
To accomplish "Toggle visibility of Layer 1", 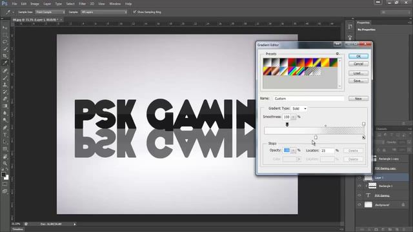I will [359, 178].
